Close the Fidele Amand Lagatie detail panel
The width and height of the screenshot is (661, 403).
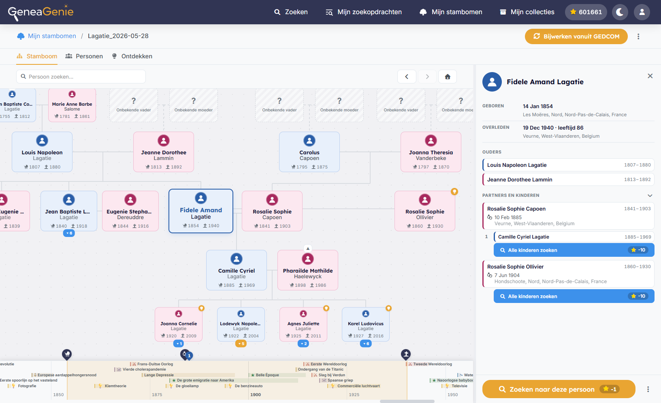coord(650,76)
